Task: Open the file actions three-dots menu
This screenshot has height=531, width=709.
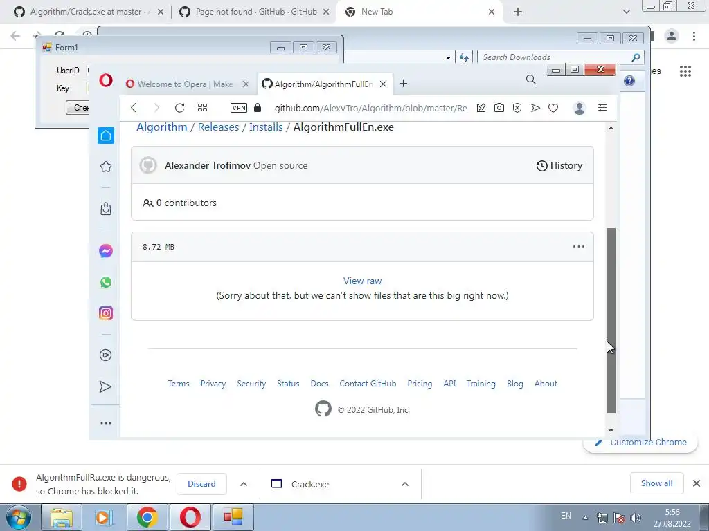Action: tap(579, 247)
